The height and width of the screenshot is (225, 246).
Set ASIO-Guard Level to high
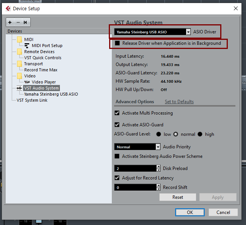(x=200, y=134)
